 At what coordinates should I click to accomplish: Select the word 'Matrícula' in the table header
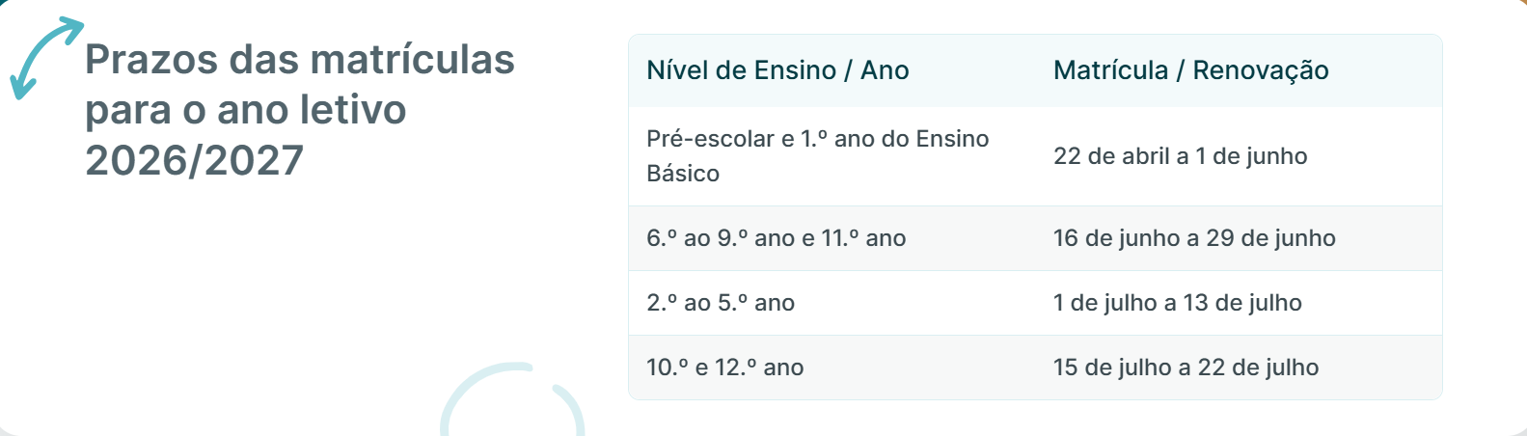pyautogui.click(x=1110, y=70)
